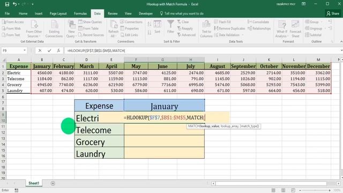Click Edit Links button
This screenshot has width=343, height=193.
129,35
